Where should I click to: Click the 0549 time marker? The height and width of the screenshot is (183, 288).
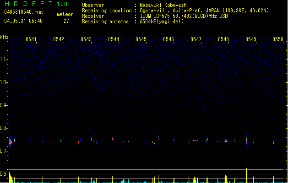tap(251, 39)
